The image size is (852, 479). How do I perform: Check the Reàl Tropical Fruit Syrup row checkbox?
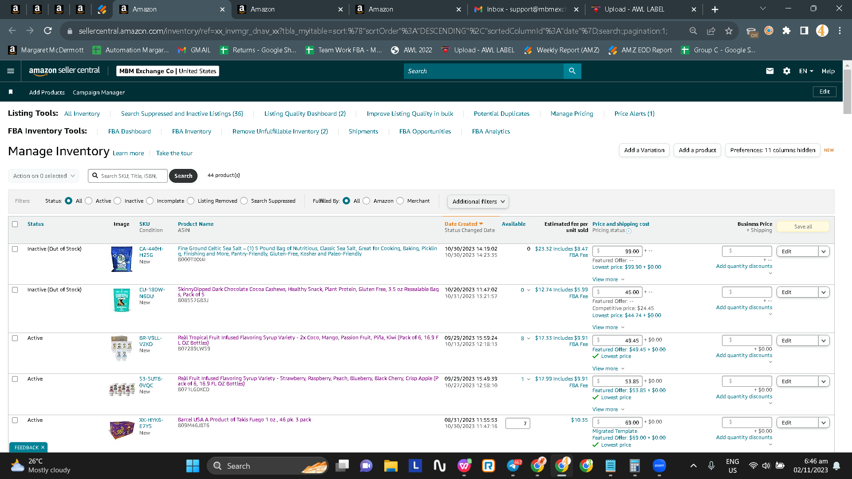(x=15, y=338)
